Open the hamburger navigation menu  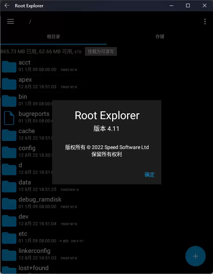[x=11, y=21]
